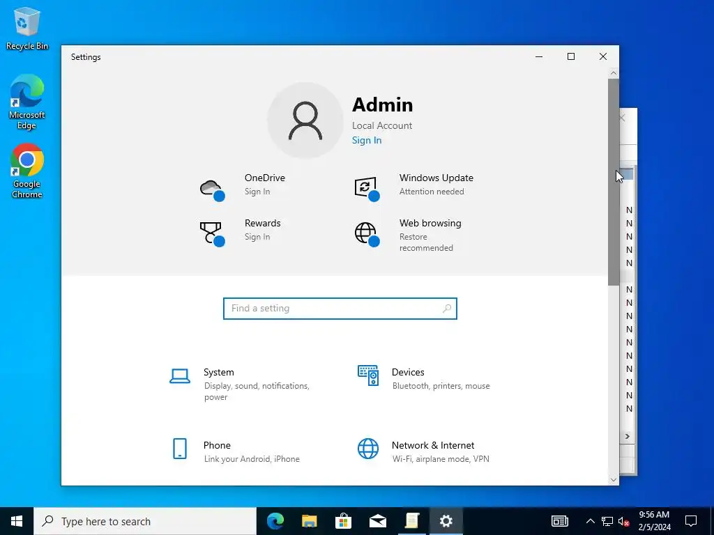Open the network status tray icon
The image size is (714, 535).
click(x=607, y=521)
